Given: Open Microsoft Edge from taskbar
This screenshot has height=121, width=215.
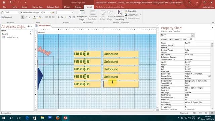Looking at the screenshot, I should pos(27,118).
